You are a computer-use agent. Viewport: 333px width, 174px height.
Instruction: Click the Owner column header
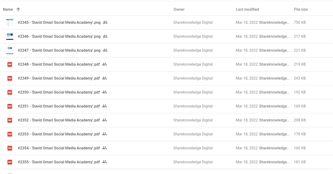[179, 9]
